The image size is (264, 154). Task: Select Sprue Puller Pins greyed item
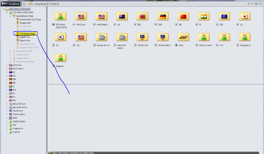(27, 44)
